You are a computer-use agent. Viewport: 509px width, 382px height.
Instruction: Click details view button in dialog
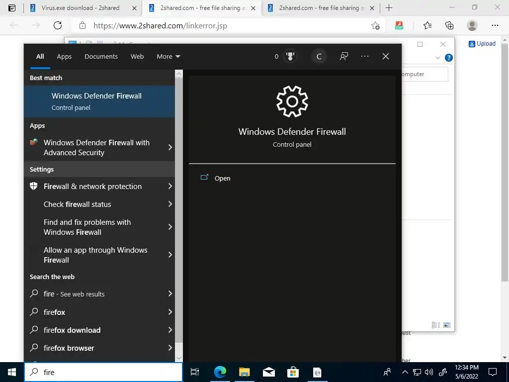(x=436, y=325)
